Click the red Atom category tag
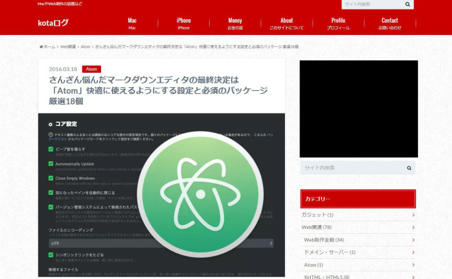The height and width of the screenshot is (279, 452). (92, 69)
